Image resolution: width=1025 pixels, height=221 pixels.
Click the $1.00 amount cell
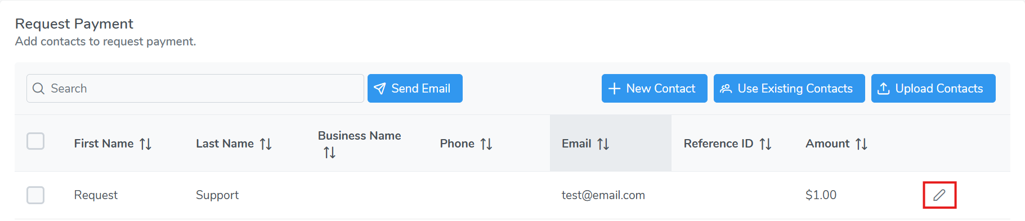(x=821, y=195)
